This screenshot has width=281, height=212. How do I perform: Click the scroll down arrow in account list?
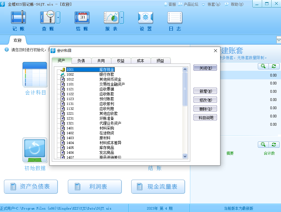point(185,156)
